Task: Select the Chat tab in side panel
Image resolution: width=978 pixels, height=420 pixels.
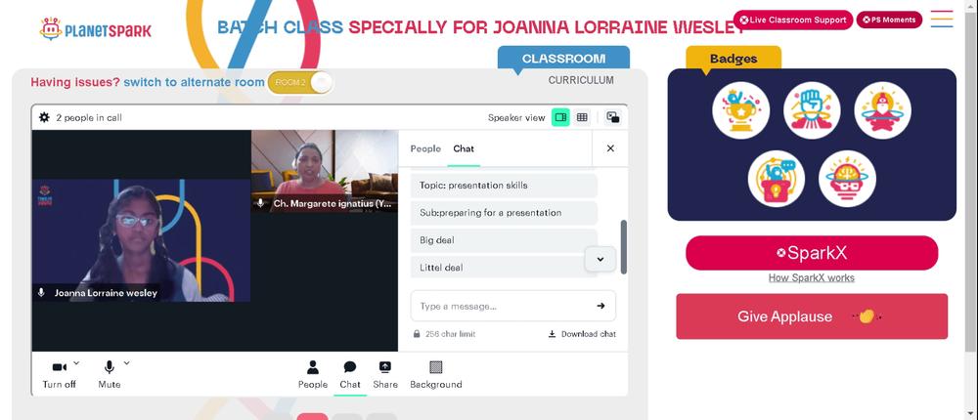Action: [464, 148]
